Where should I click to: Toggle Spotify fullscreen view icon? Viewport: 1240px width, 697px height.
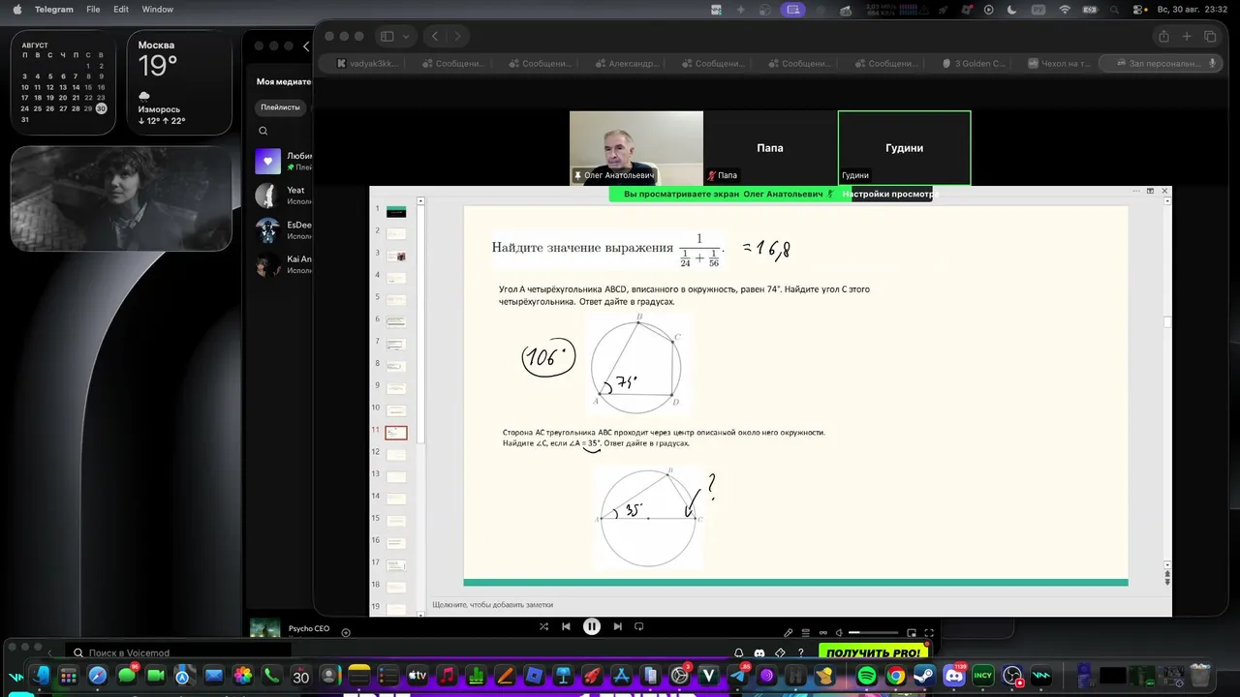point(929,633)
